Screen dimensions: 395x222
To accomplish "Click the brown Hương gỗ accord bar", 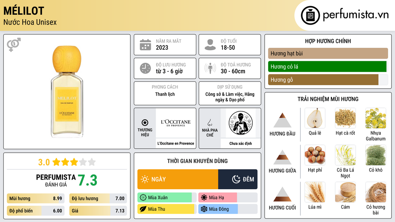I will [x=323, y=79].
